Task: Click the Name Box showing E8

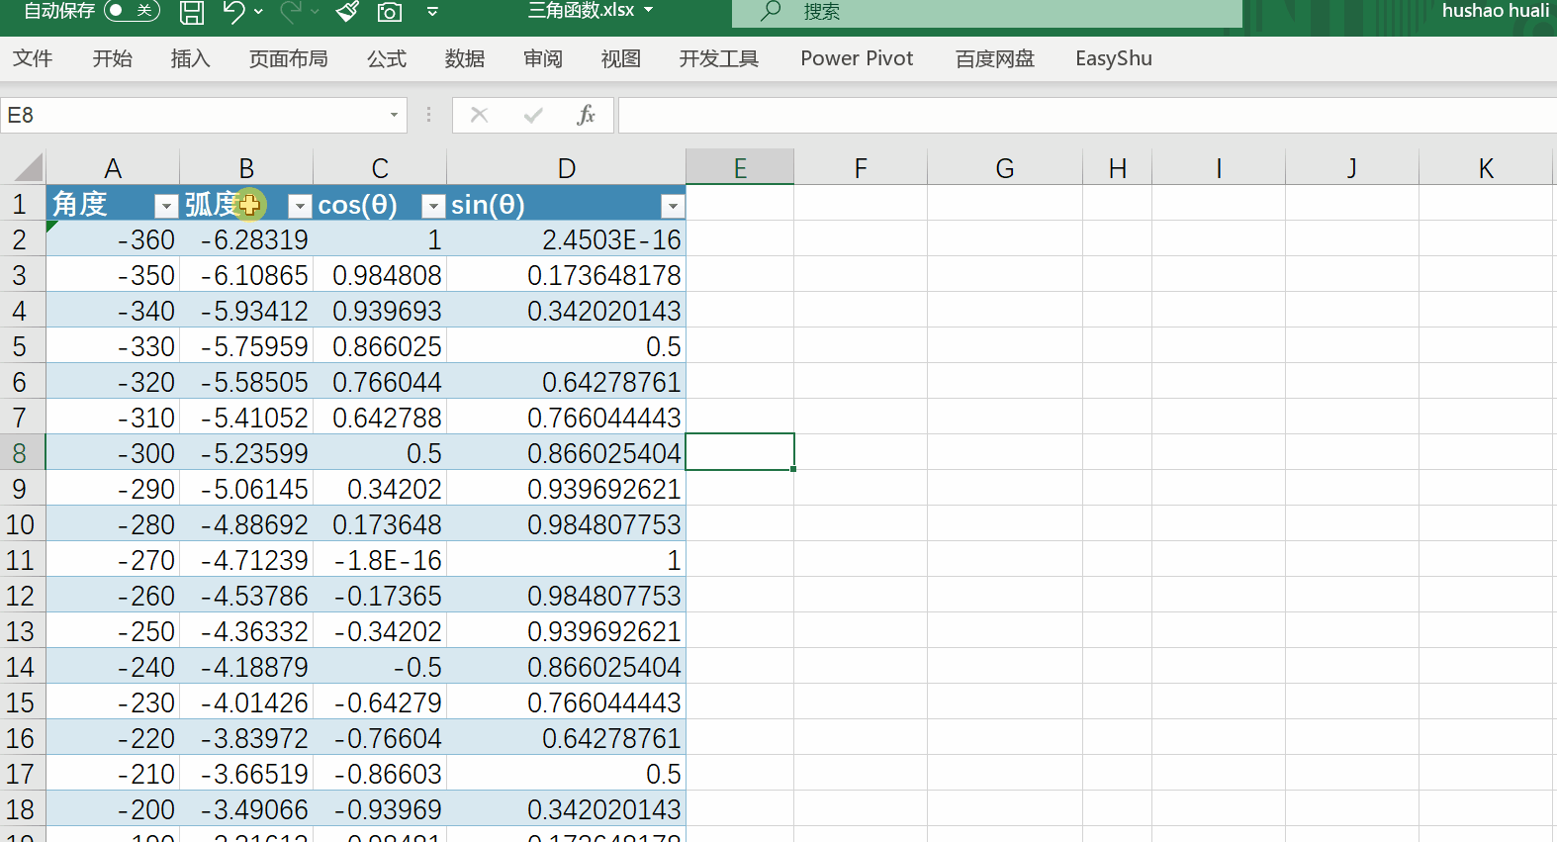Action: pyautogui.click(x=193, y=115)
